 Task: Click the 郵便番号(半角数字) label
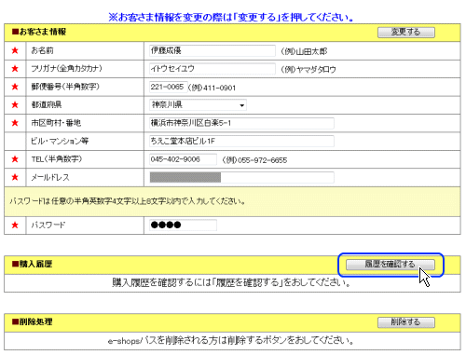[x=65, y=87]
